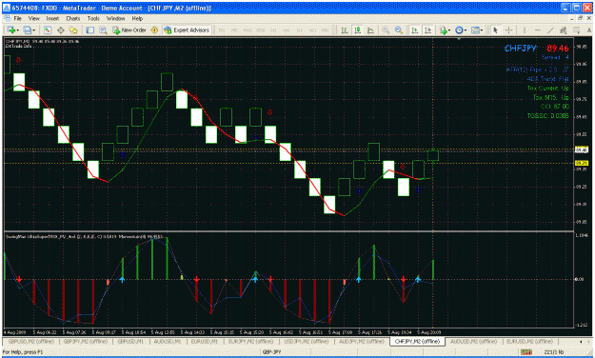Image resolution: width=595 pixels, height=358 pixels.
Task: Open the Insert menu
Action: (x=52, y=18)
